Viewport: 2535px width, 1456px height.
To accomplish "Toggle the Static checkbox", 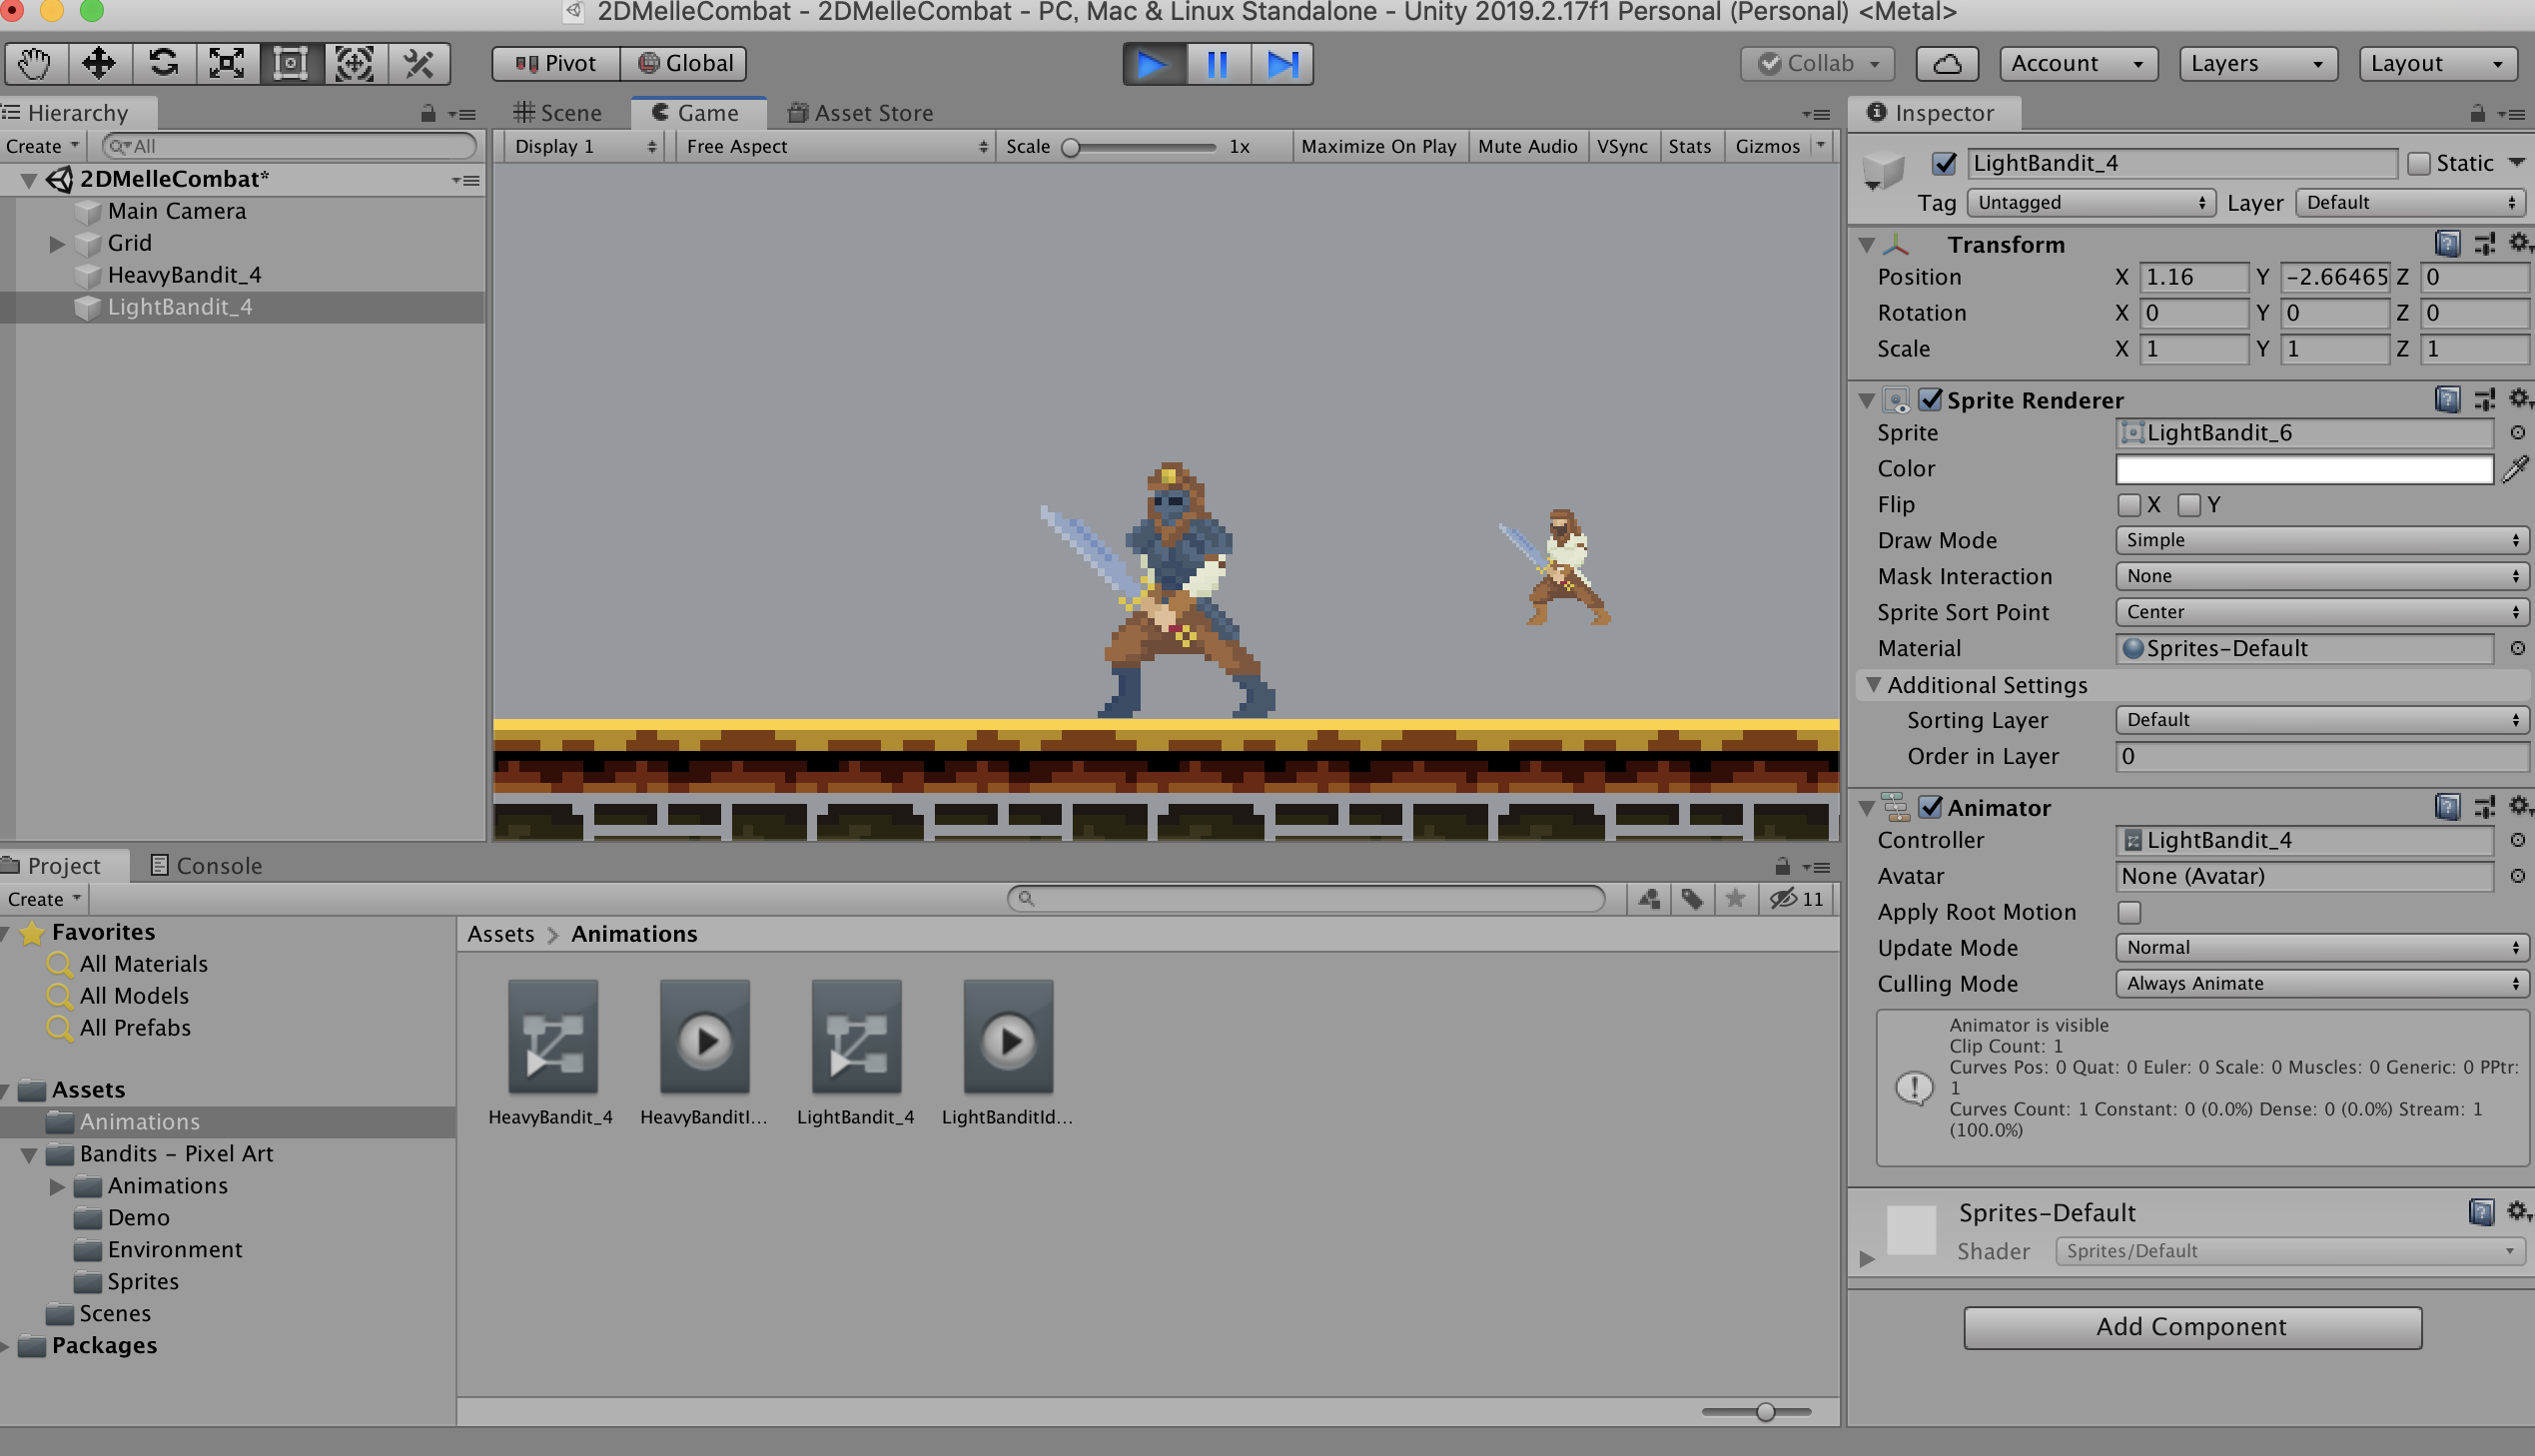I will click(x=2418, y=163).
